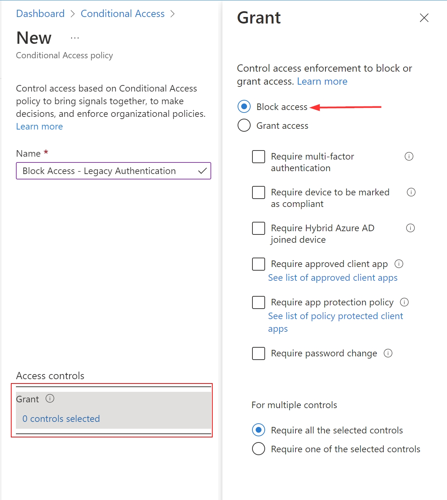Enable the Require multi-factor authentication checkbox
This screenshot has height=500, width=447.
click(x=258, y=156)
